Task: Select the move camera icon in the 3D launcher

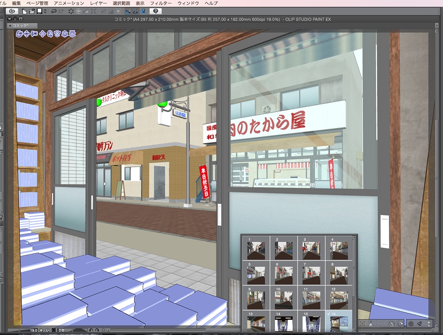Action: click(x=27, y=33)
